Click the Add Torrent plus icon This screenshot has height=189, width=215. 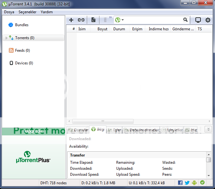pyautogui.click(x=71, y=20)
